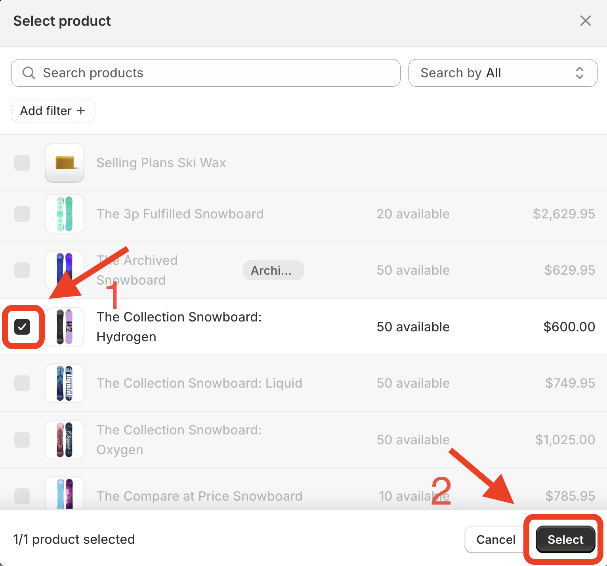Open the Search by All dropdown
The image size is (607, 566).
[502, 73]
